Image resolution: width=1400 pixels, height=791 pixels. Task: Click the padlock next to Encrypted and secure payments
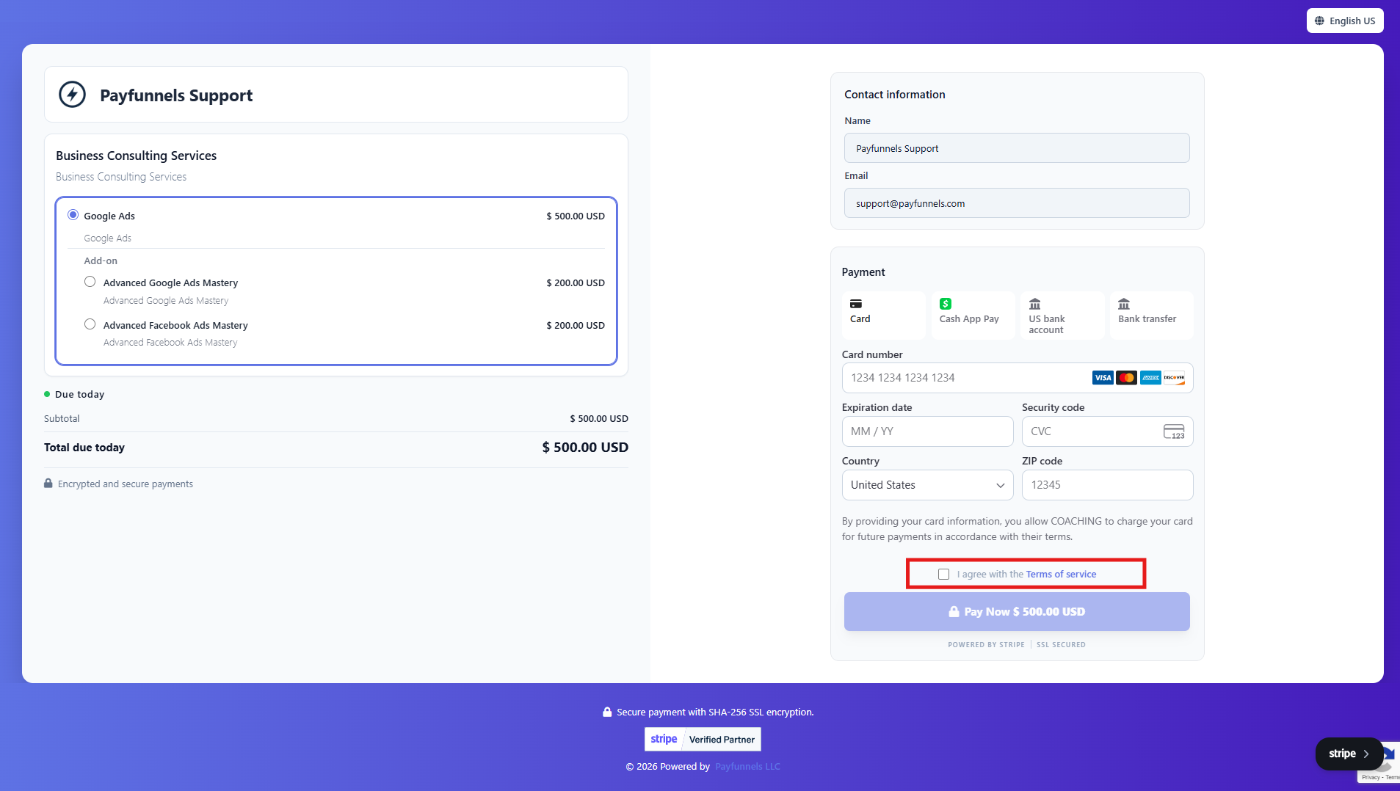(x=48, y=484)
